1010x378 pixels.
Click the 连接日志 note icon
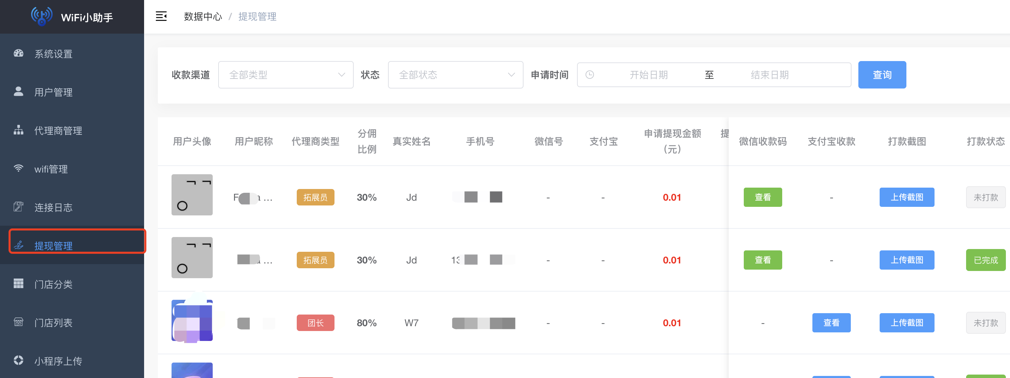[19, 206]
